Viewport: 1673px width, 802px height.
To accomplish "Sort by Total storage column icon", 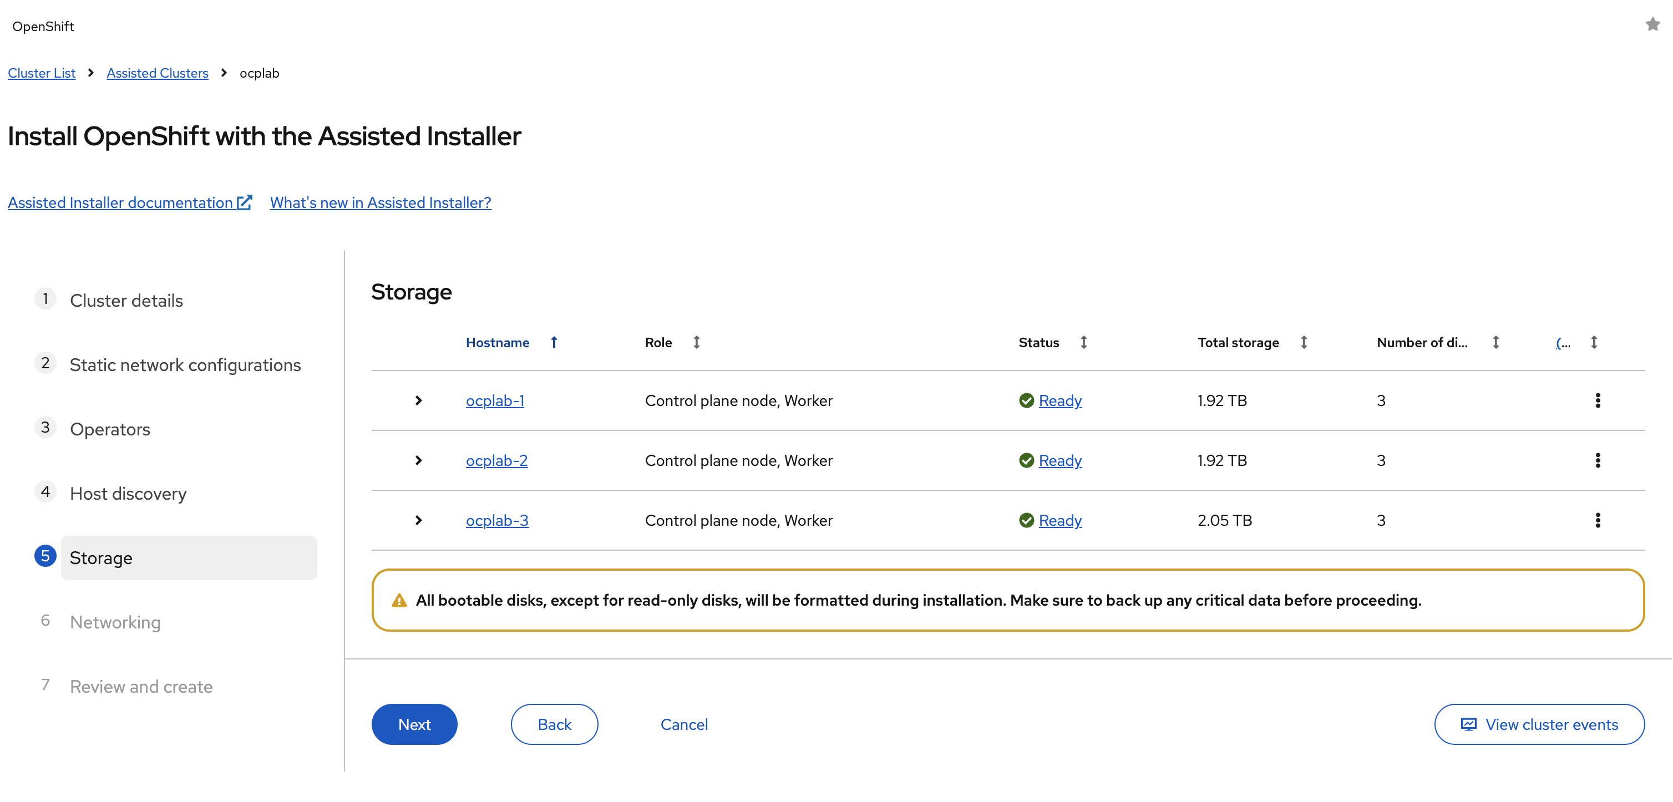I will coord(1304,342).
